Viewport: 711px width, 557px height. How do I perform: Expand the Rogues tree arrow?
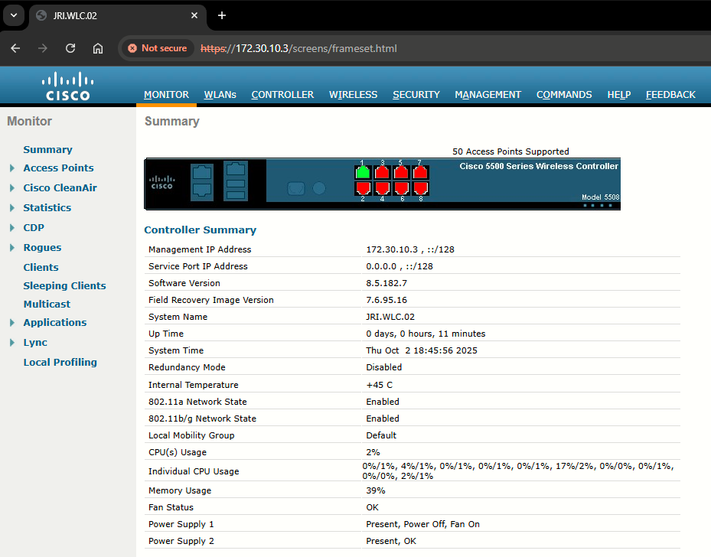(12, 248)
